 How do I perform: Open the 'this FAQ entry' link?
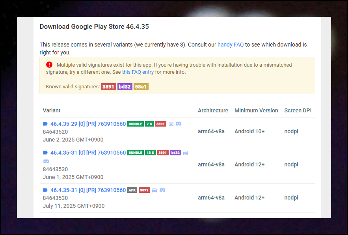pyautogui.click(x=138, y=72)
